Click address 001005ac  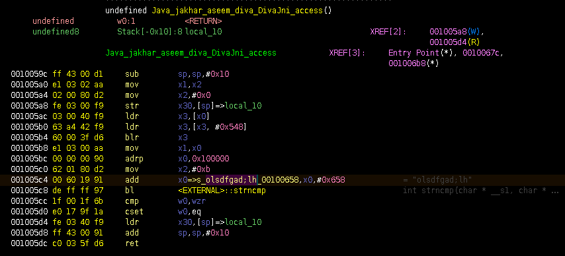29,116
